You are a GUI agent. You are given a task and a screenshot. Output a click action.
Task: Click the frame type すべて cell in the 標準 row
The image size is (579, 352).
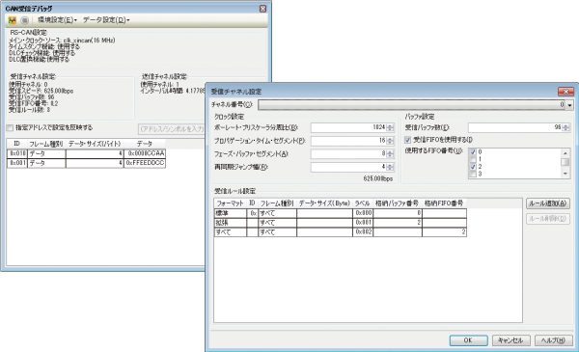coord(277,213)
